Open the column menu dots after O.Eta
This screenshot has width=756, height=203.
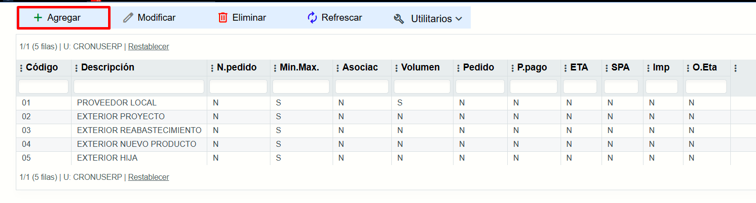735,68
